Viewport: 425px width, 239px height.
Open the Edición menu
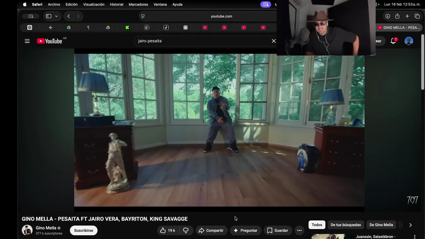point(71,4)
